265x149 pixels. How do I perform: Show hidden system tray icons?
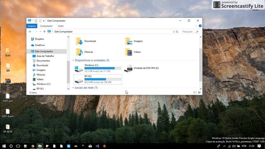tap(224, 146)
